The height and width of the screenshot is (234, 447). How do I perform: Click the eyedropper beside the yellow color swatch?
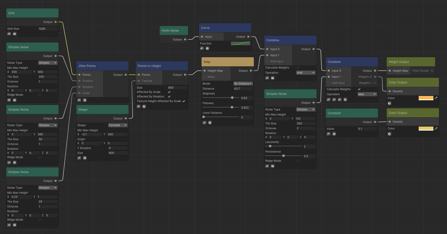pos(436,129)
